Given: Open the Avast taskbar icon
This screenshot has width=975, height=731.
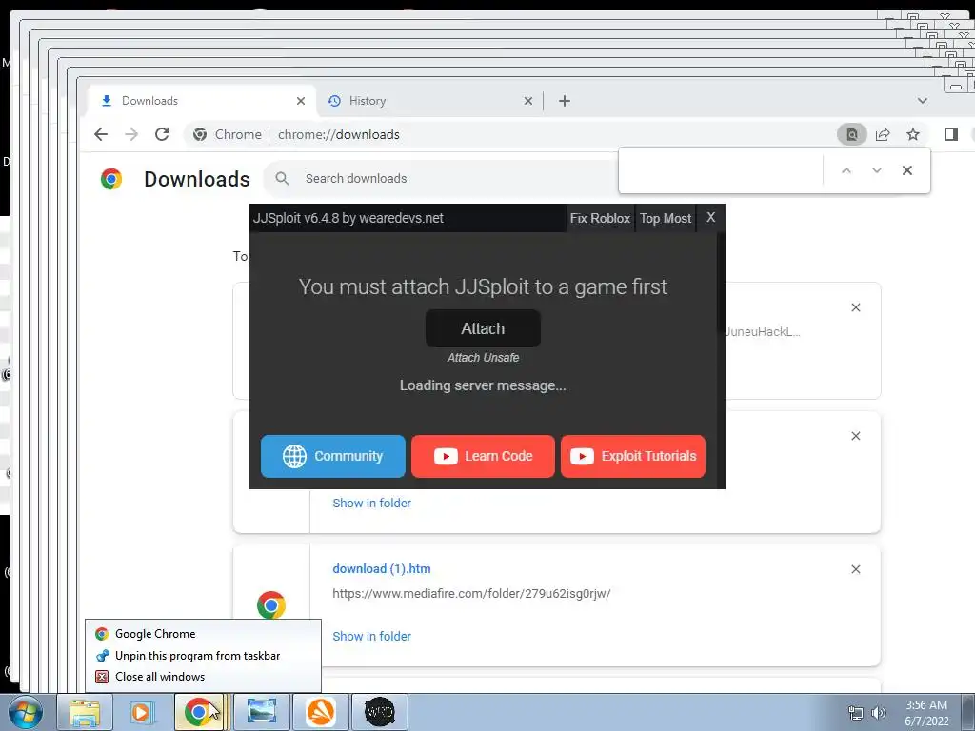Looking at the screenshot, I should point(321,712).
